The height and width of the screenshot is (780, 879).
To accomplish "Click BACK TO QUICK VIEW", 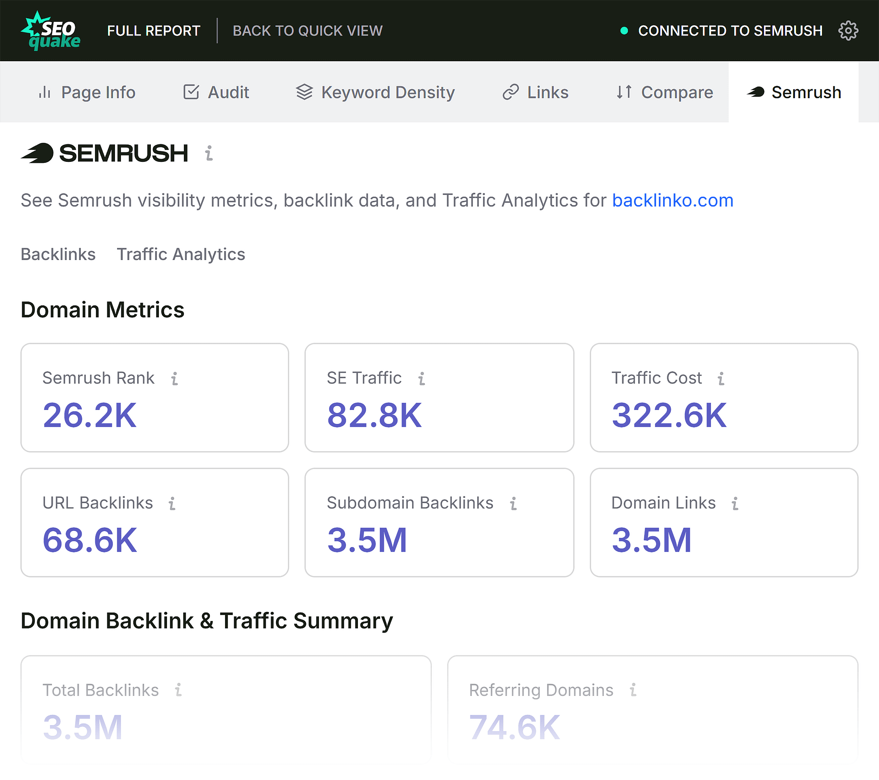I will coord(308,31).
